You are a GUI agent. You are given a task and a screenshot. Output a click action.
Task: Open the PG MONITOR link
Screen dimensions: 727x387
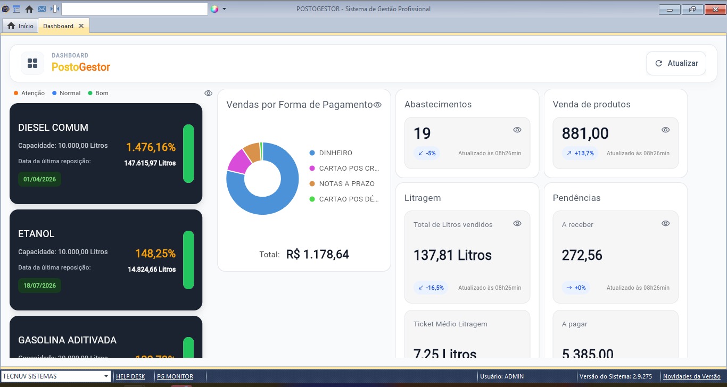click(175, 376)
